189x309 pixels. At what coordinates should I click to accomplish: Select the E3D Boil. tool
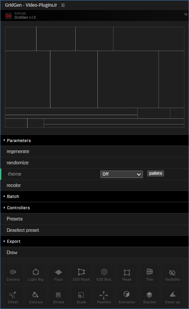[x=104, y=272]
